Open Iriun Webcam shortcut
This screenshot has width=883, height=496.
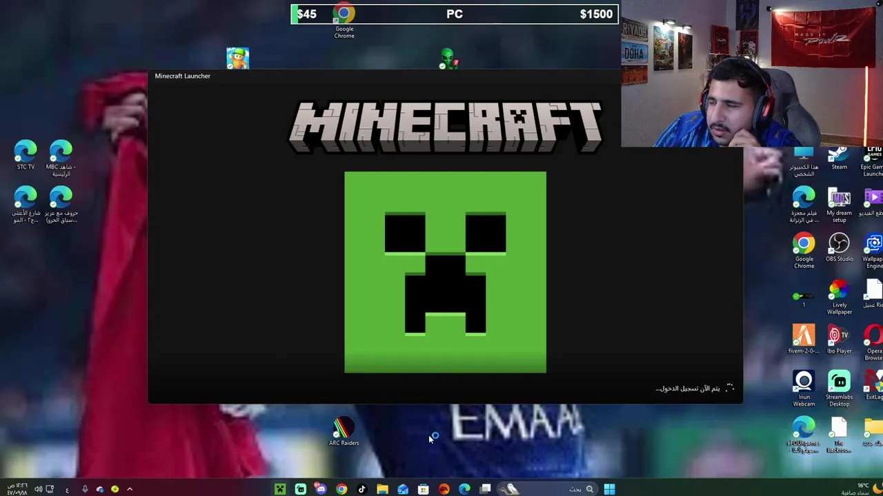pyautogui.click(x=804, y=389)
